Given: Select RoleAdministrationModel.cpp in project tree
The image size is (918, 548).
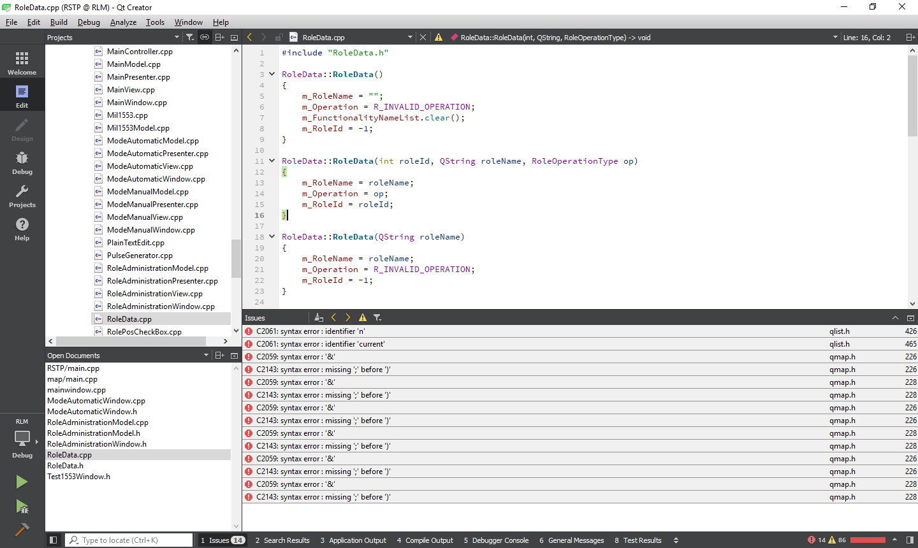Looking at the screenshot, I should click(157, 268).
